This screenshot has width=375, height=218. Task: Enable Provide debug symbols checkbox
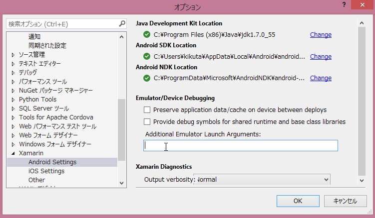pyautogui.click(x=147, y=121)
